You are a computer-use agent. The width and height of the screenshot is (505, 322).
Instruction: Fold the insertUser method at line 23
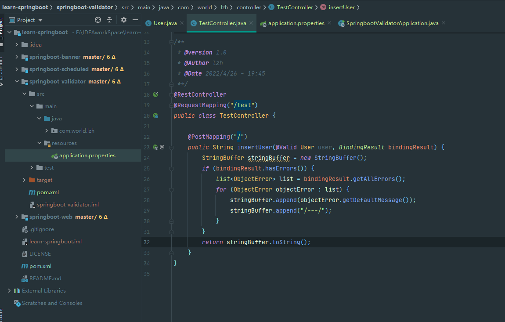click(171, 147)
